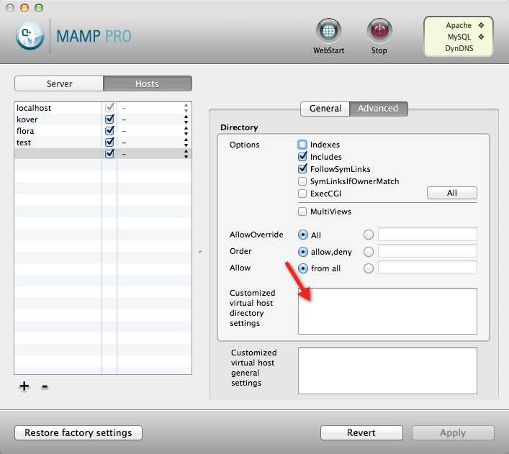Screen dimensions: 509x454
Task: Select Order allow,deny radio button
Action: [x=303, y=252]
